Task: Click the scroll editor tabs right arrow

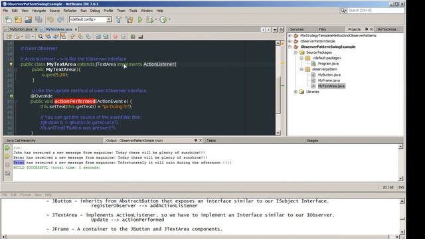Action: pos(268,29)
